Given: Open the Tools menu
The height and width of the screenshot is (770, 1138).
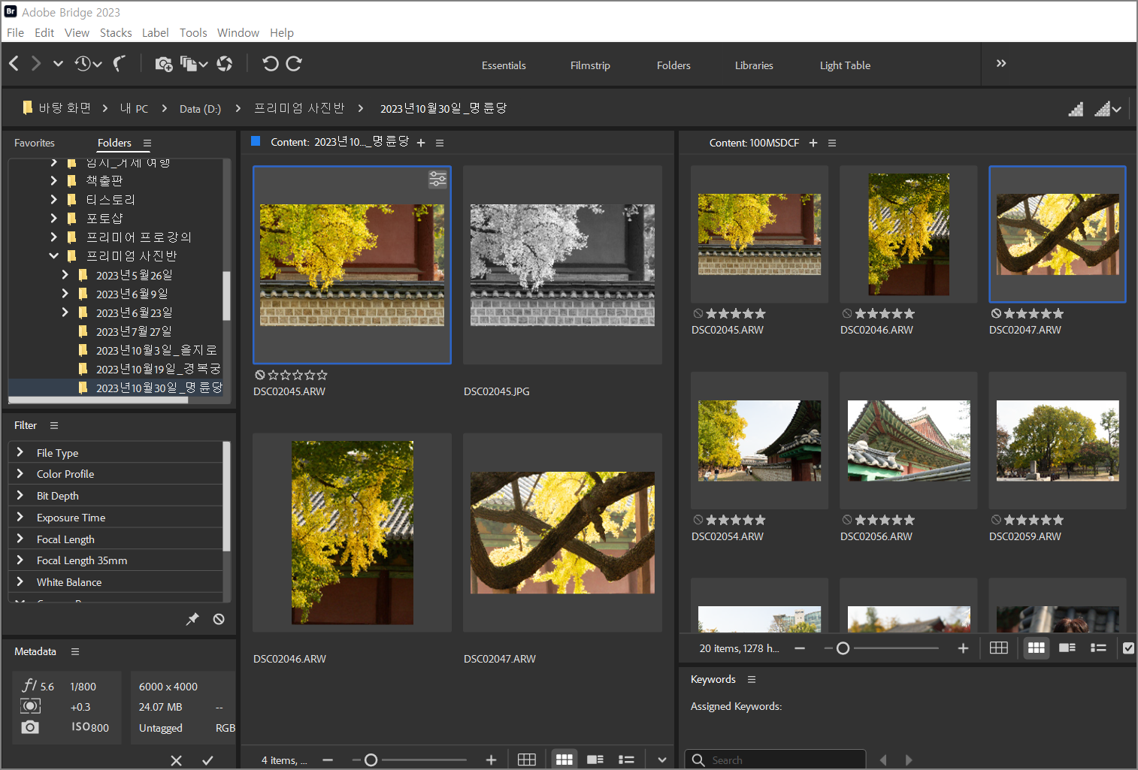Looking at the screenshot, I should (x=193, y=33).
